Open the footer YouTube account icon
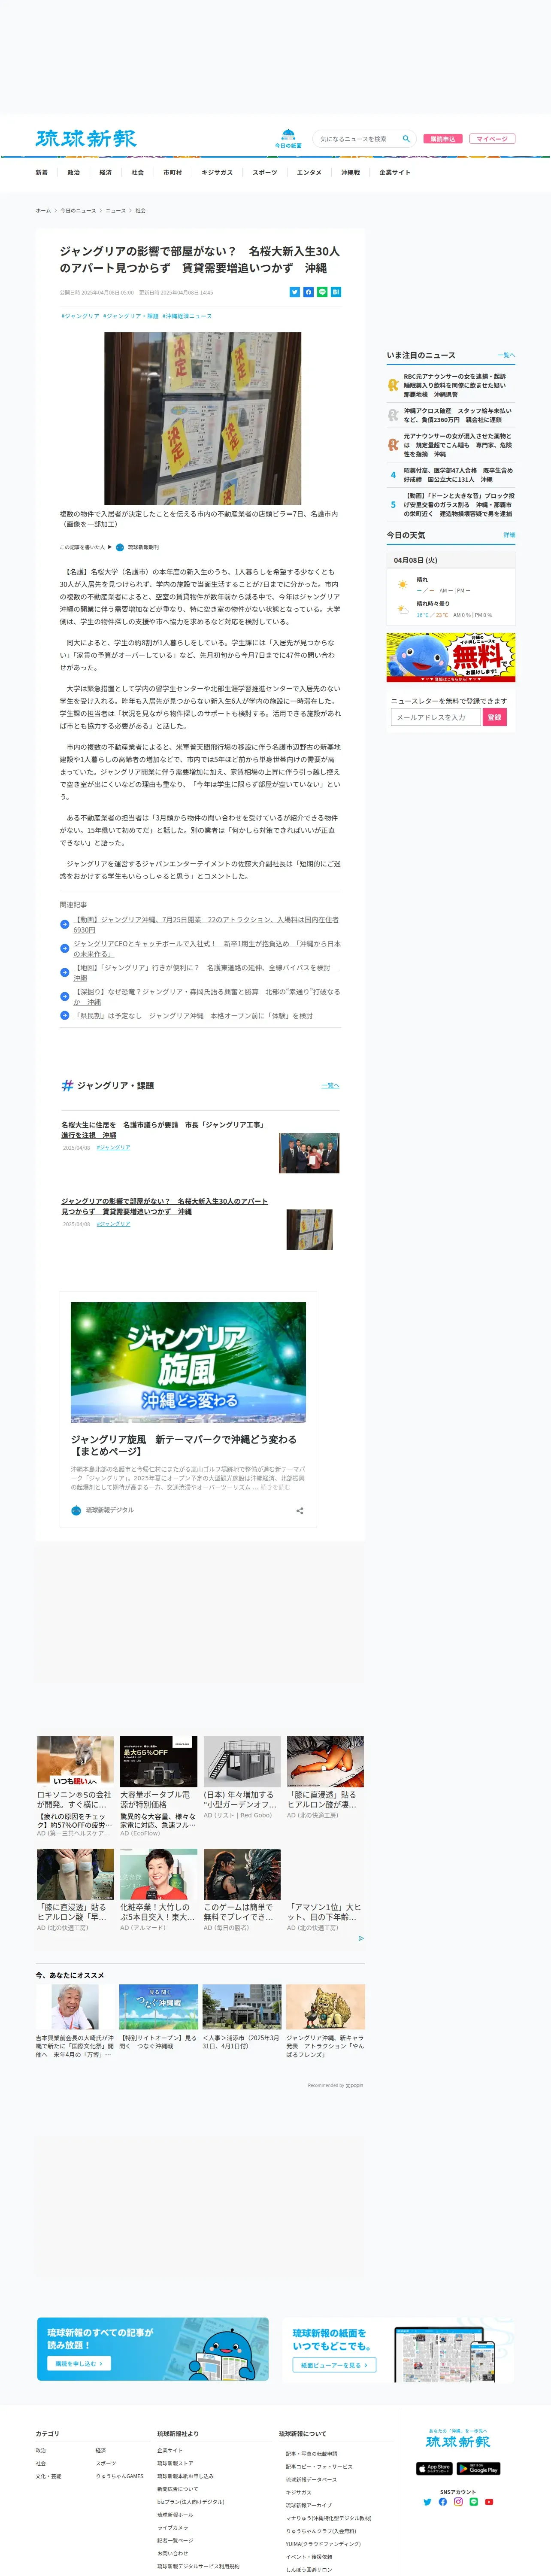The image size is (551, 2576). [489, 2502]
